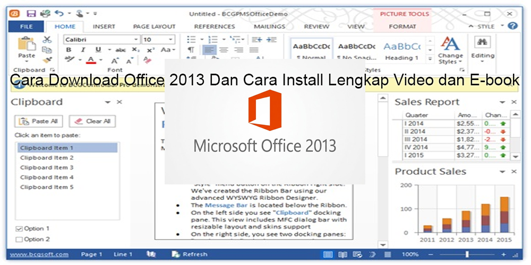
Task: Switch to the REFERENCES tab
Action: 215,26
